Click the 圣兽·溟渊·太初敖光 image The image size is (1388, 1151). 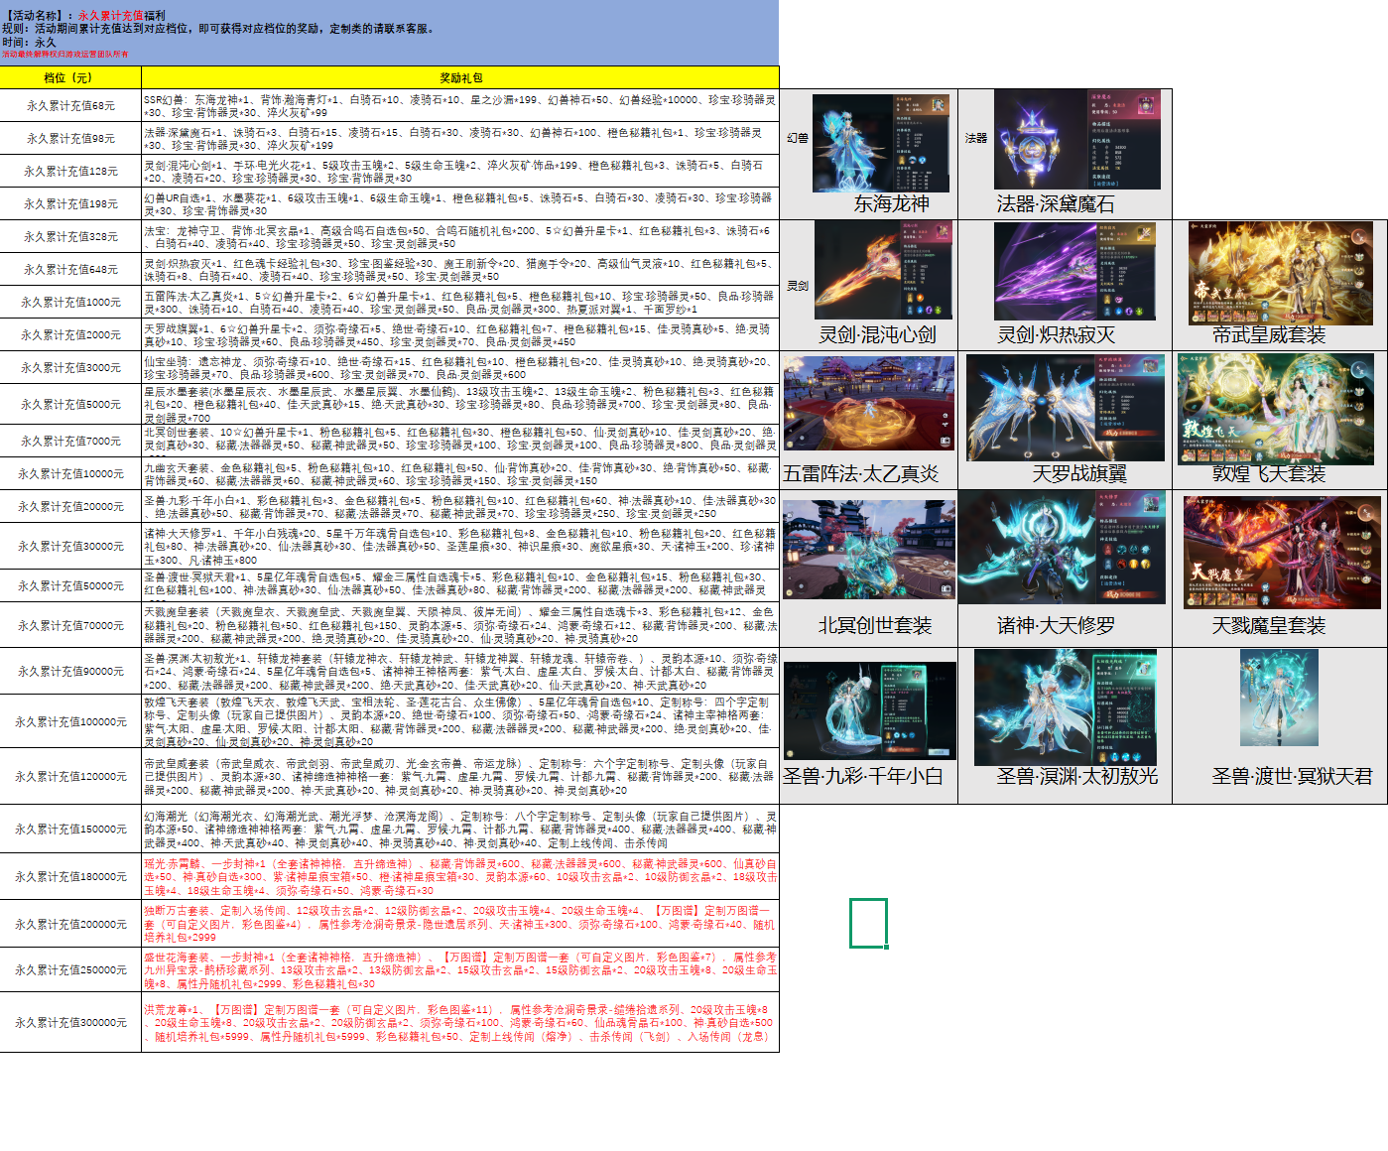(x=1065, y=706)
